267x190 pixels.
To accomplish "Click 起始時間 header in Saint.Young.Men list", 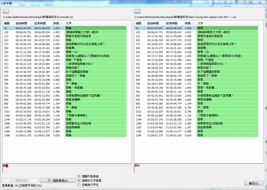I will pyautogui.click(x=155, y=23).
